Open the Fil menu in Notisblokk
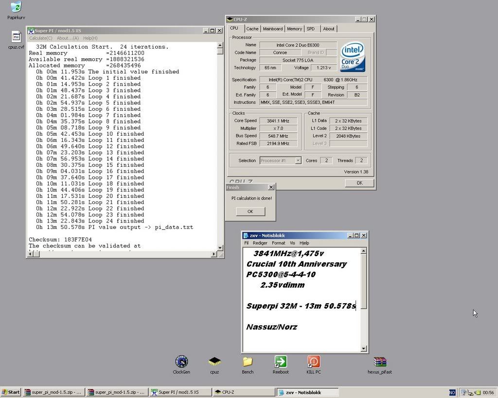Screen dimensions: 498x398 pos(247,243)
